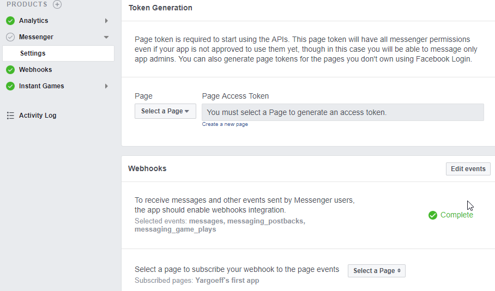Open the Select a Page token dropdown
The image size is (495, 291).
[165, 111]
